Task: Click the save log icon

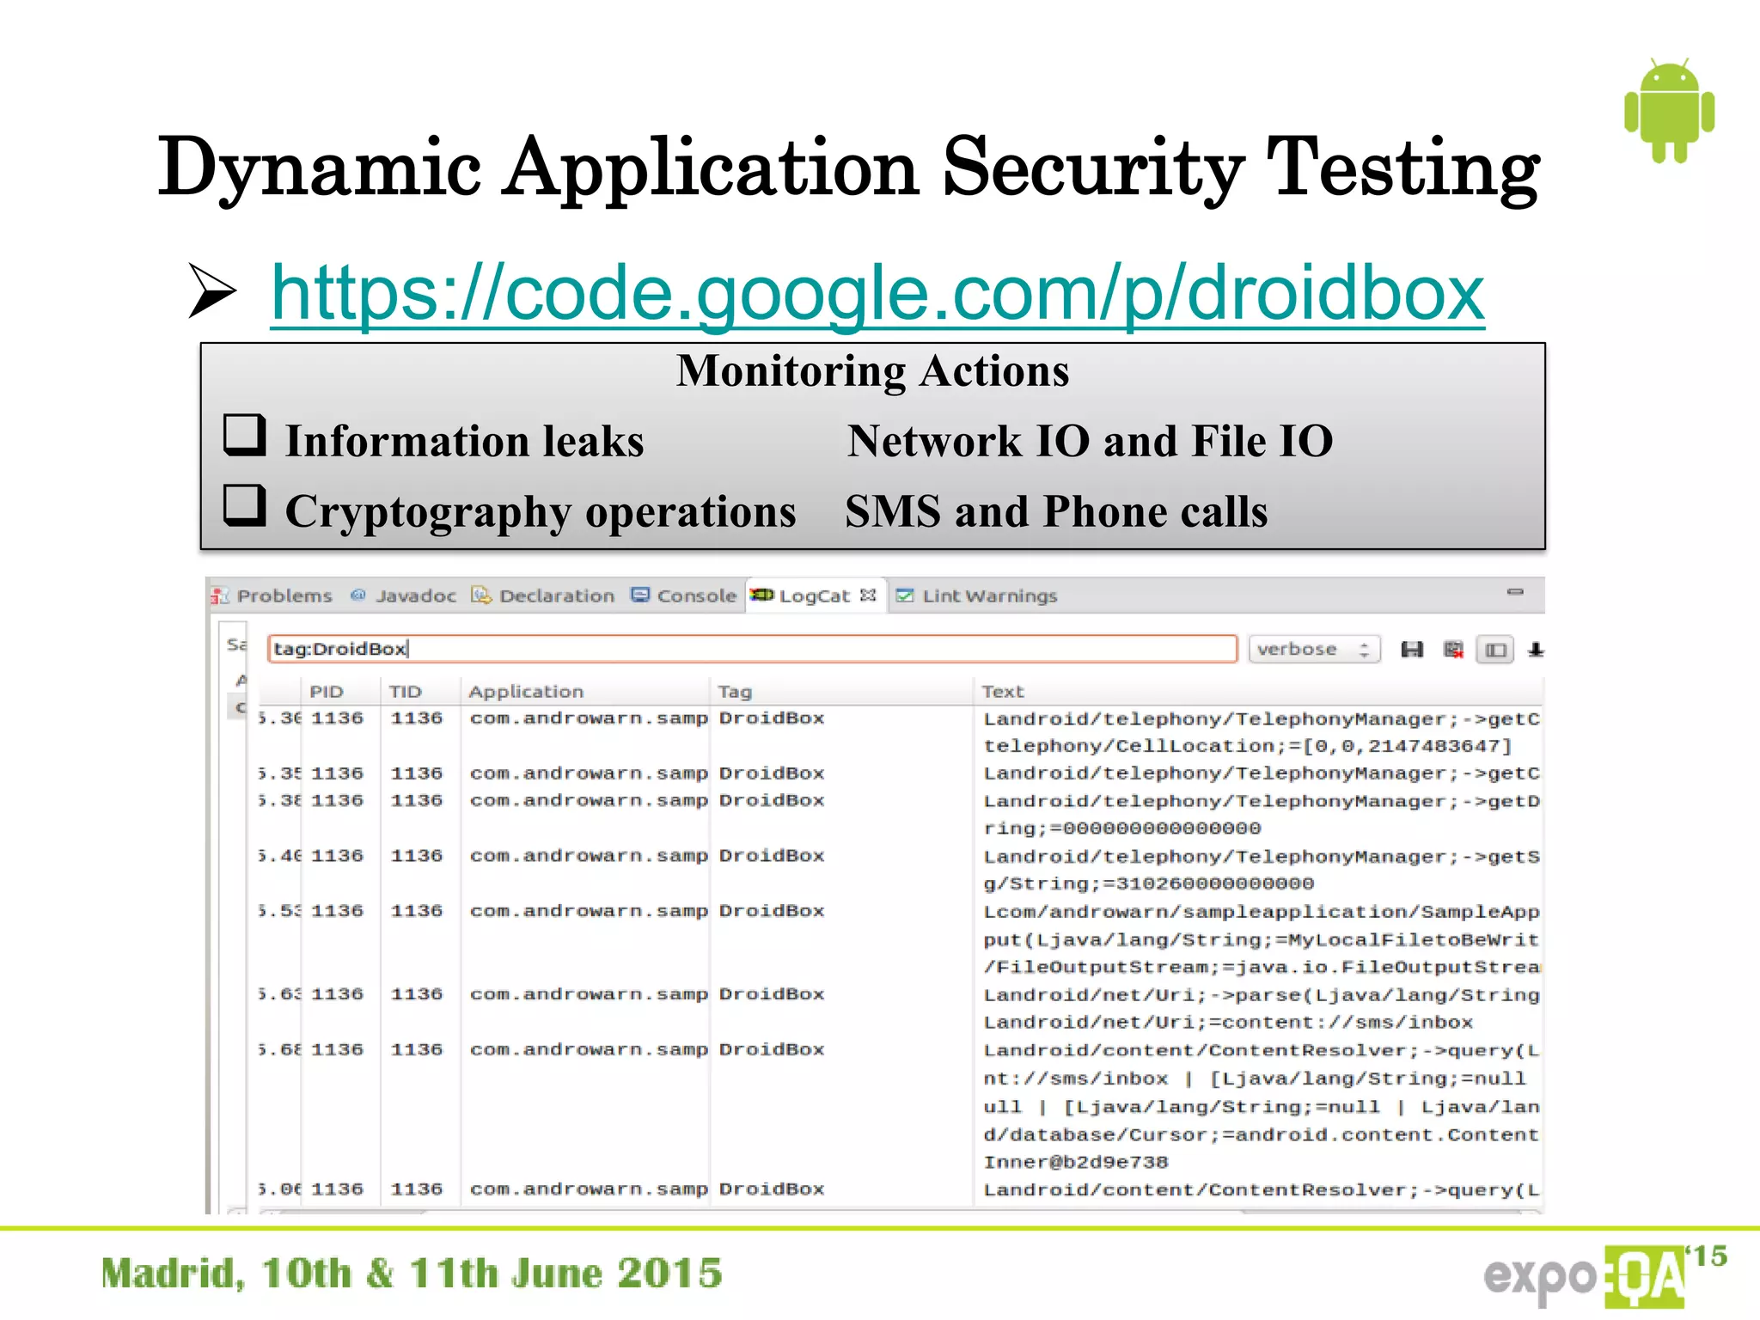Action: tap(1411, 650)
